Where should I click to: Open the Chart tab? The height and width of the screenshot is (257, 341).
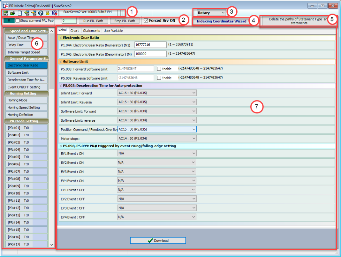[x=74, y=31]
